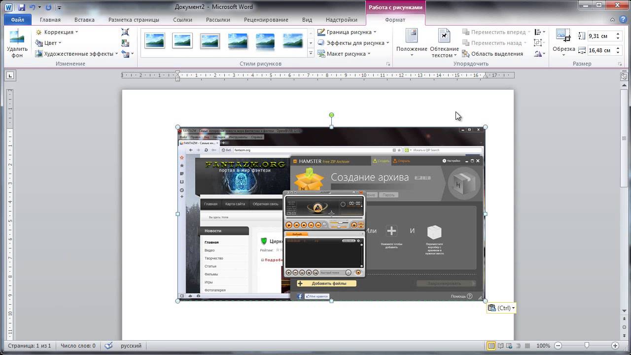This screenshot has width=631, height=355.
Task: Open the Customize Quick Access Toolbar dropdown
Action: click(x=59, y=7)
